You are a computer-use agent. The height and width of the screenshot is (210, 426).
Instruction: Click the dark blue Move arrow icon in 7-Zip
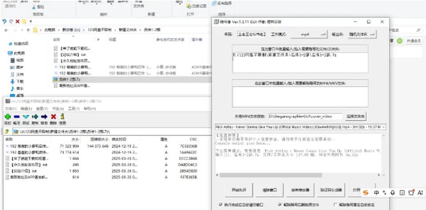44,117
